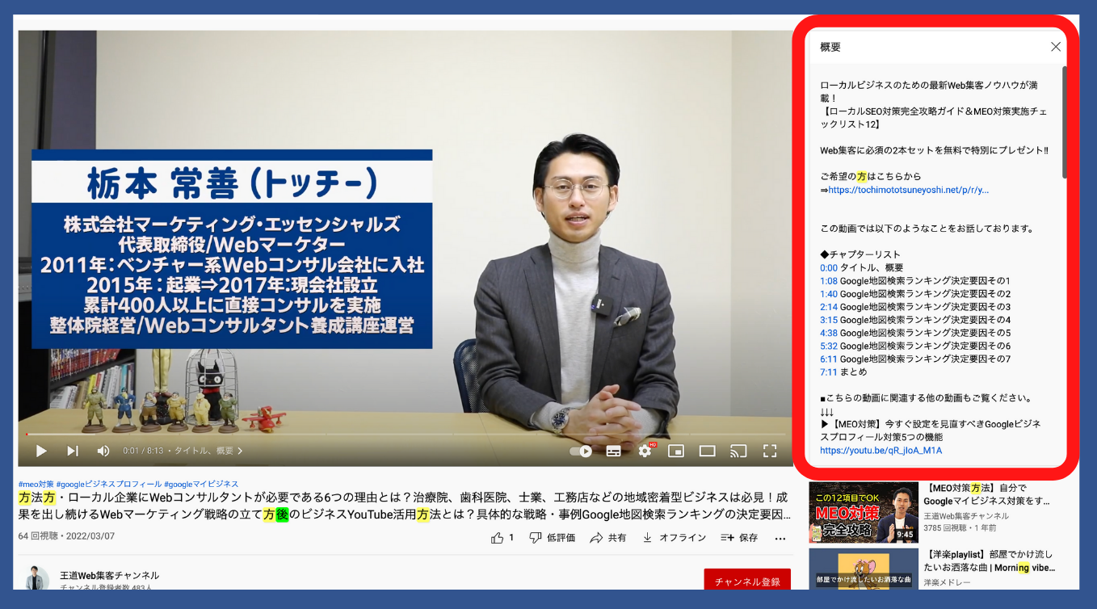
Task: Open MEO対策 完全攻略 video thumbnail
Action: point(864,512)
